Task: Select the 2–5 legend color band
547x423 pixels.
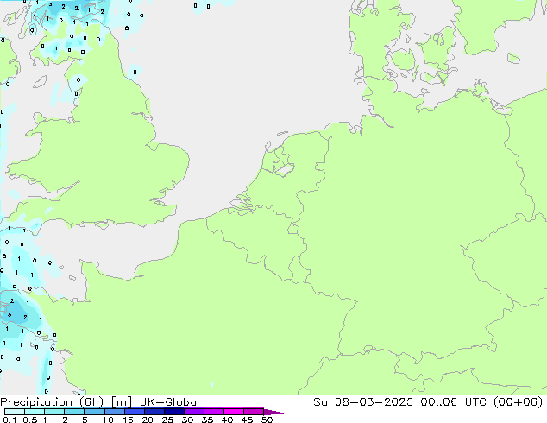Action: (x=74, y=412)
